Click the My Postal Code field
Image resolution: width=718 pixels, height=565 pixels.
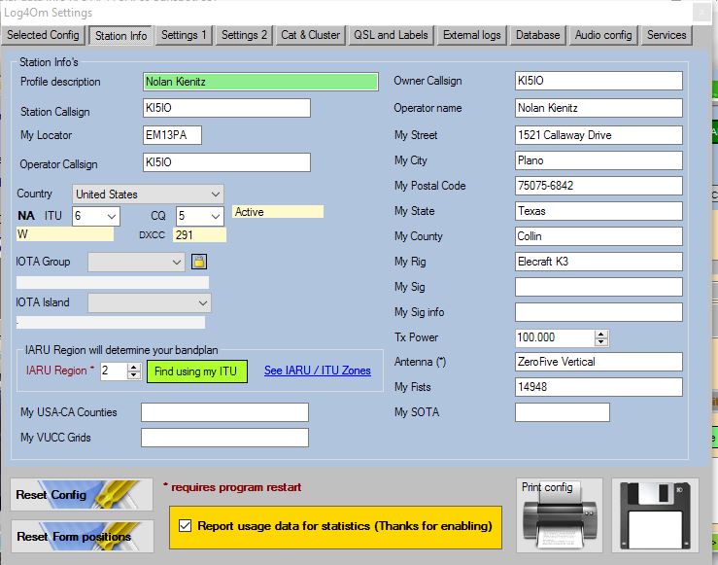(x=598, y=186)
